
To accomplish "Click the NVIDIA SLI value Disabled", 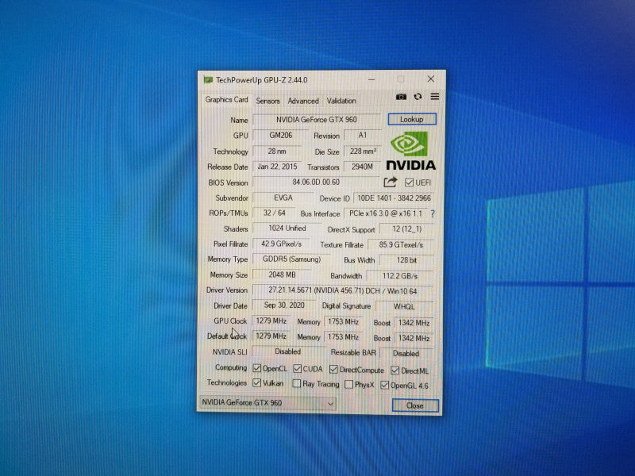I will coord(288,351).
